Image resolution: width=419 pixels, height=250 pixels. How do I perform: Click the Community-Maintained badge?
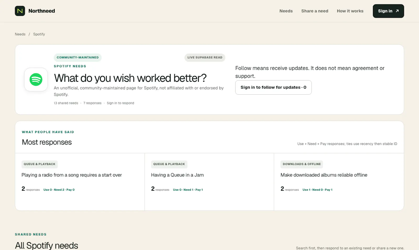click(x=78, y=57)
